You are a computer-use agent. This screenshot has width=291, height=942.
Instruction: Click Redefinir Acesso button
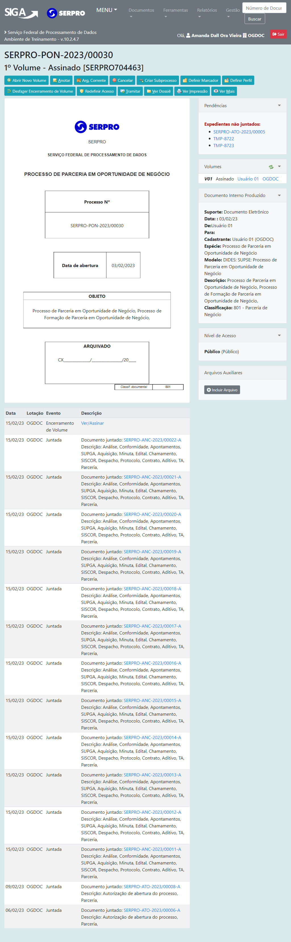97,91
